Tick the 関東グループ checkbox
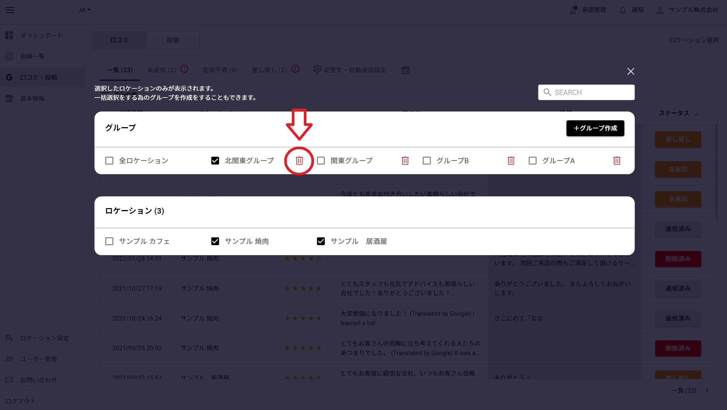Image resolution: width=727 pixels, height=410 pixels. click(321, 161)
